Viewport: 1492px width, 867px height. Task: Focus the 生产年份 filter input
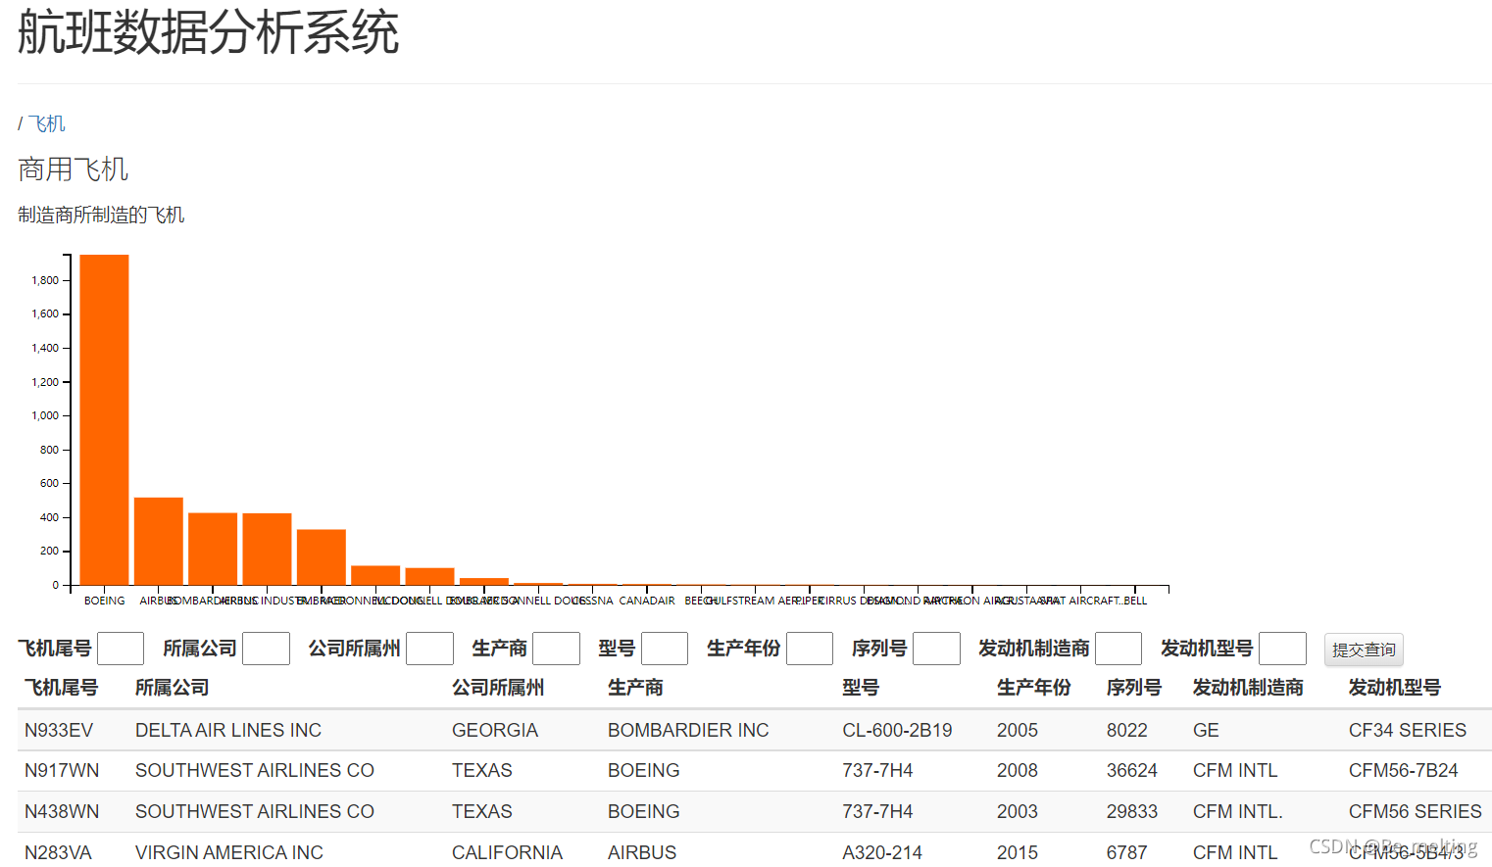pyautogui.click(x=810, y=649)
